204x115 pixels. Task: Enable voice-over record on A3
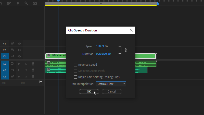pos(33,76)
